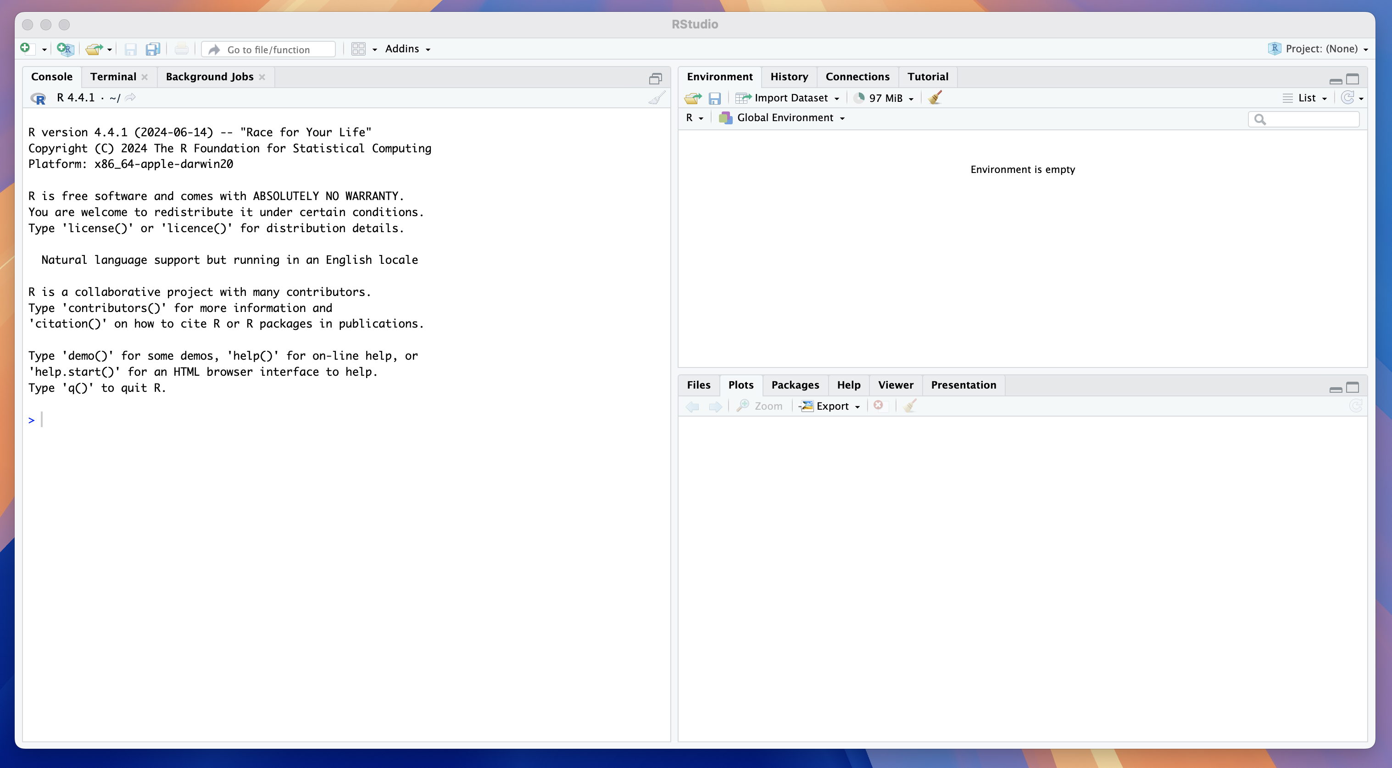This screenshot has height=768, width=1392.
Task: Switch to the Terminal tab
Action: click(113, 77)
